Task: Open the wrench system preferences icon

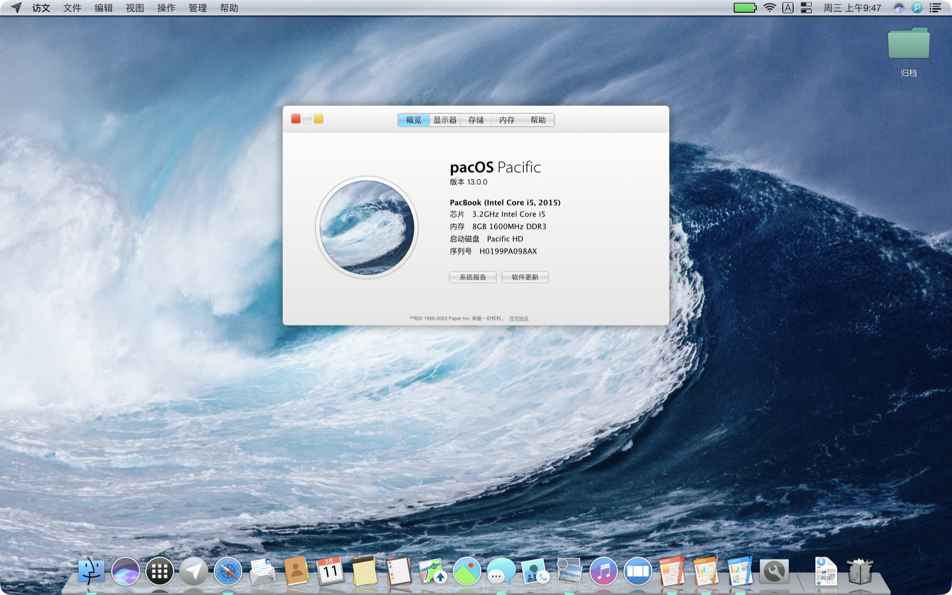Action: coord(774,571)
